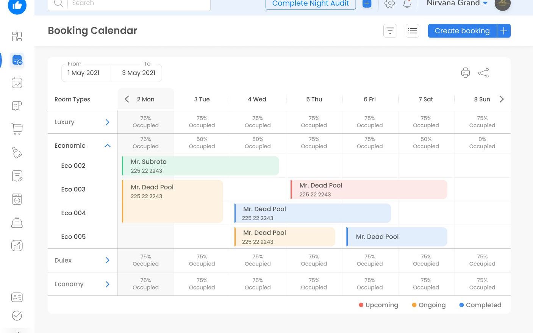Open the filter options icon
Screen dimensions: 533x333
point(390,31)
